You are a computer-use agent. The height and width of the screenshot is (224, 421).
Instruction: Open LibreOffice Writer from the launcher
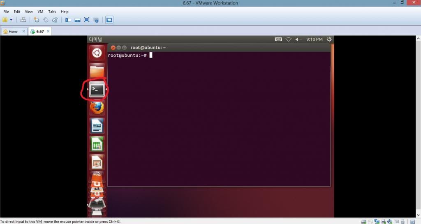97,126
